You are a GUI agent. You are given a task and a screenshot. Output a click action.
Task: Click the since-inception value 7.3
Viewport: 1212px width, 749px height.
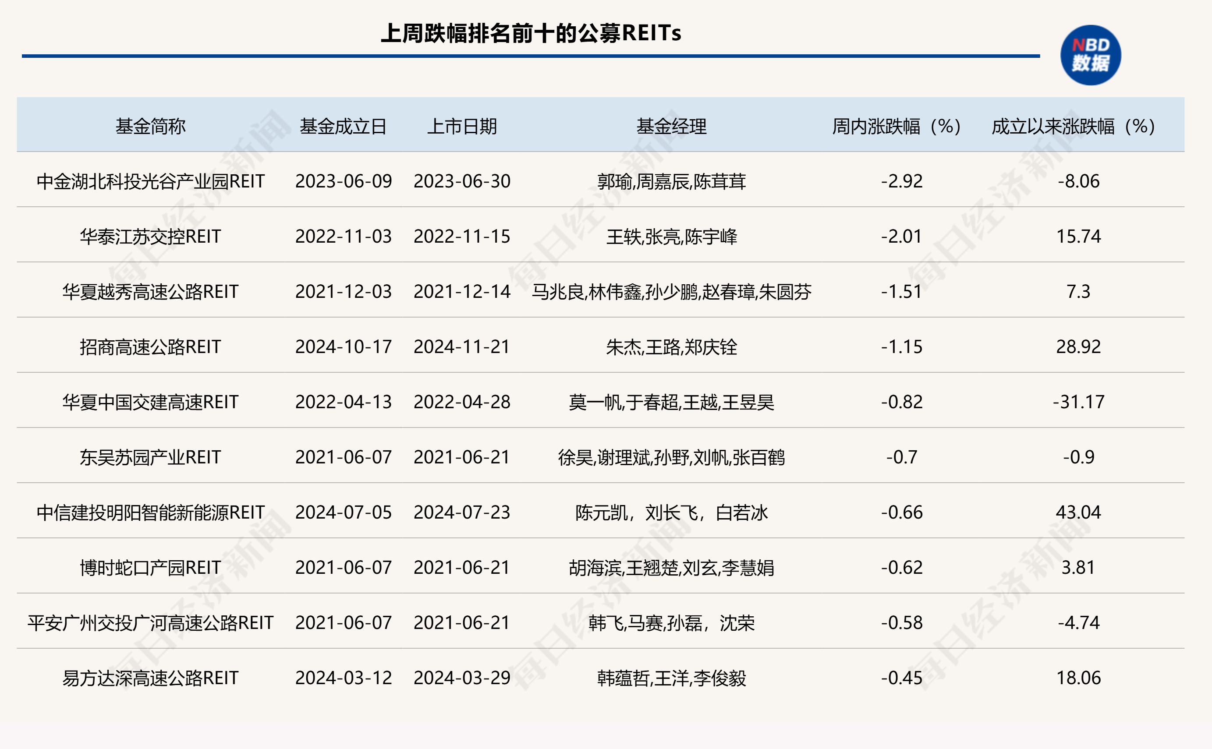(1078, 292)
